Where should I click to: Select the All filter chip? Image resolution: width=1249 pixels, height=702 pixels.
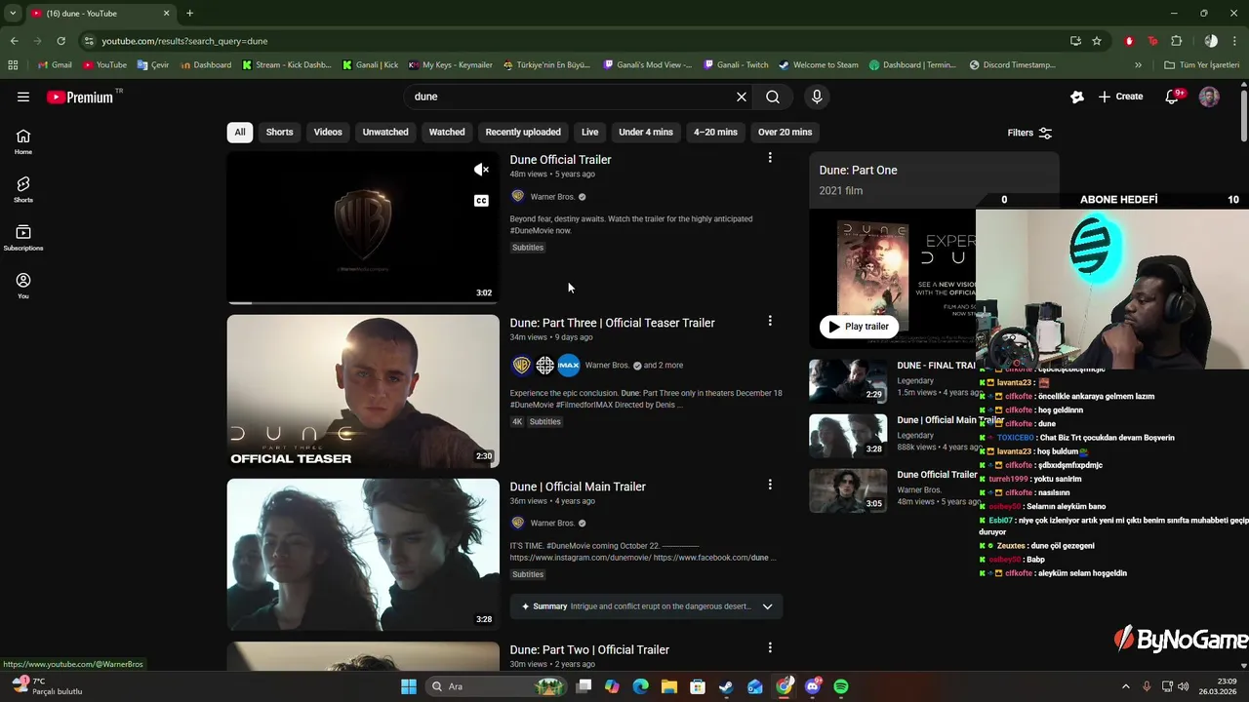[239, 132]
